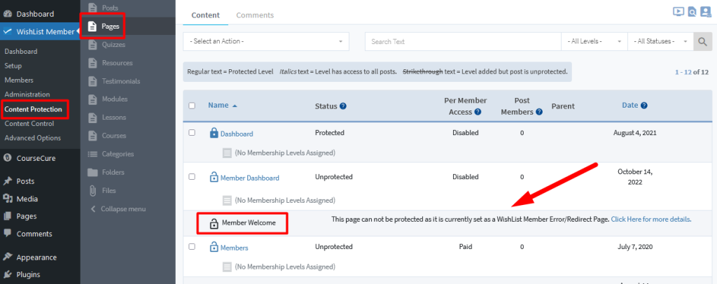The height and width of the screenshot is (284, 717).
Task: Open WishList Member Setup menu item
Action: [x=13, y=66]
